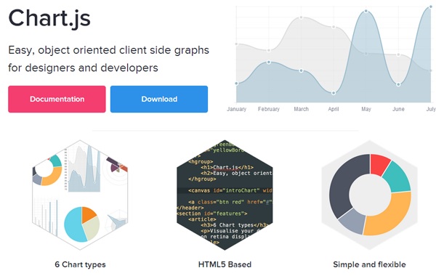Click the HTML5 Based caption
This screenshot has width=436, height=276.
[x=225, y=264]
